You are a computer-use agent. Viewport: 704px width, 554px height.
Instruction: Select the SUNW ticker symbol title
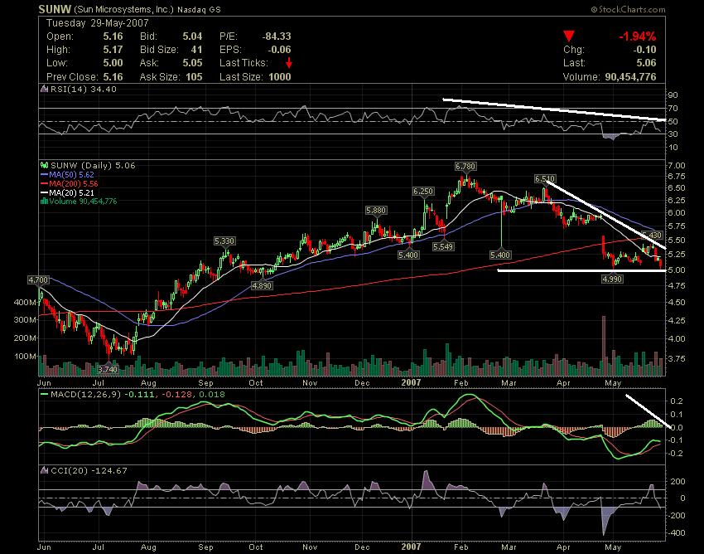coord(55,9)
